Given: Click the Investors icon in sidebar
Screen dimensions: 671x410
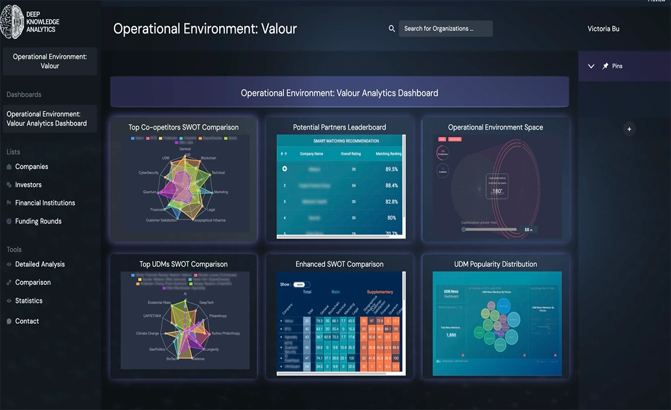Looking at the screenshot, I should [9, 185].
